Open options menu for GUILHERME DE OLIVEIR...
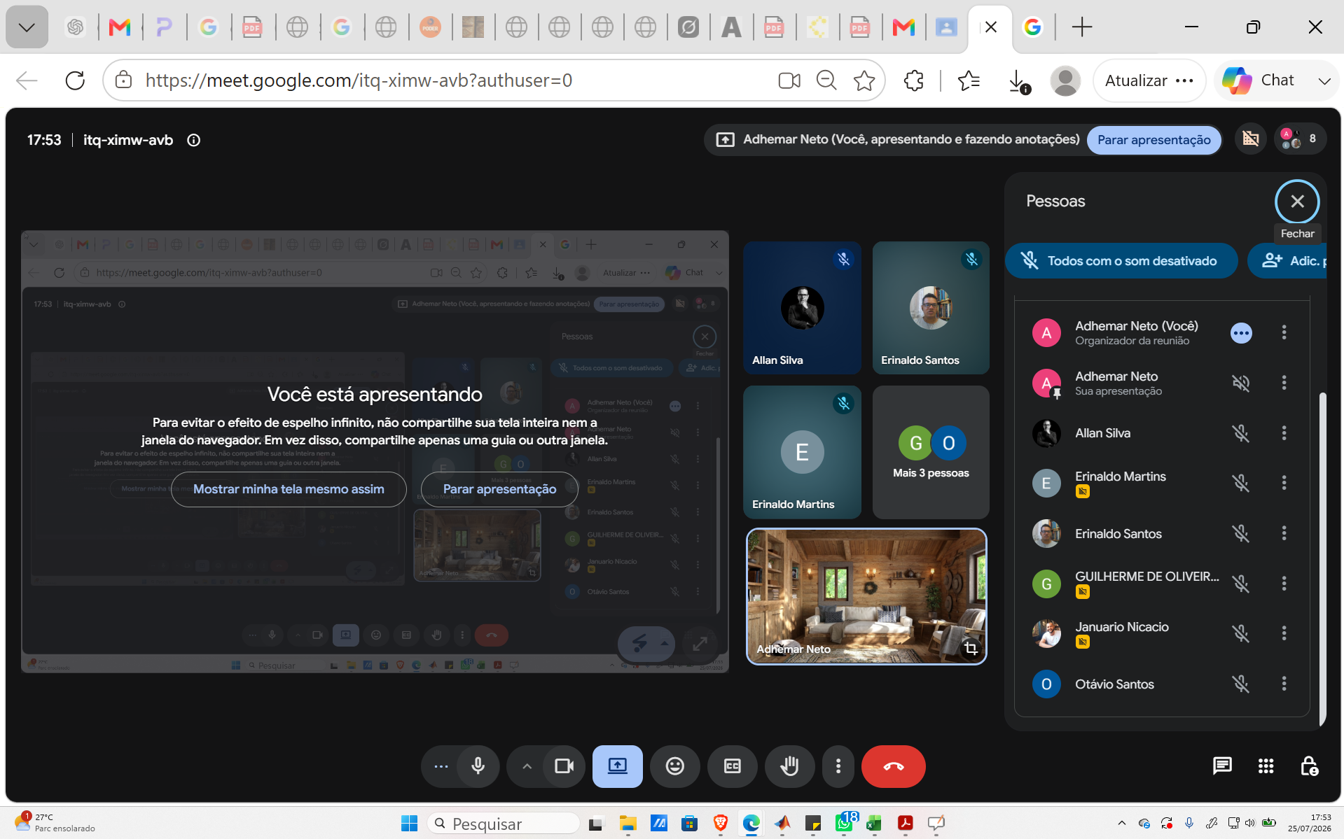Screen dimensions: 1344x839 pyautogui.click(x=1284, y=583)
